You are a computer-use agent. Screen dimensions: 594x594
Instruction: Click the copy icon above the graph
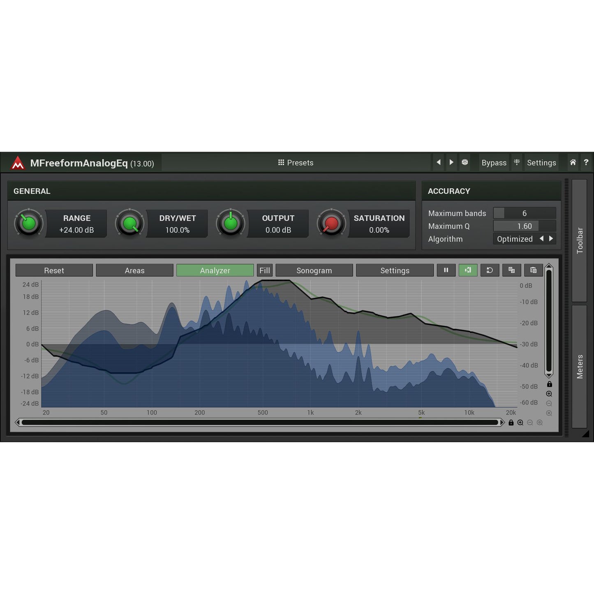tap(511, 270)
